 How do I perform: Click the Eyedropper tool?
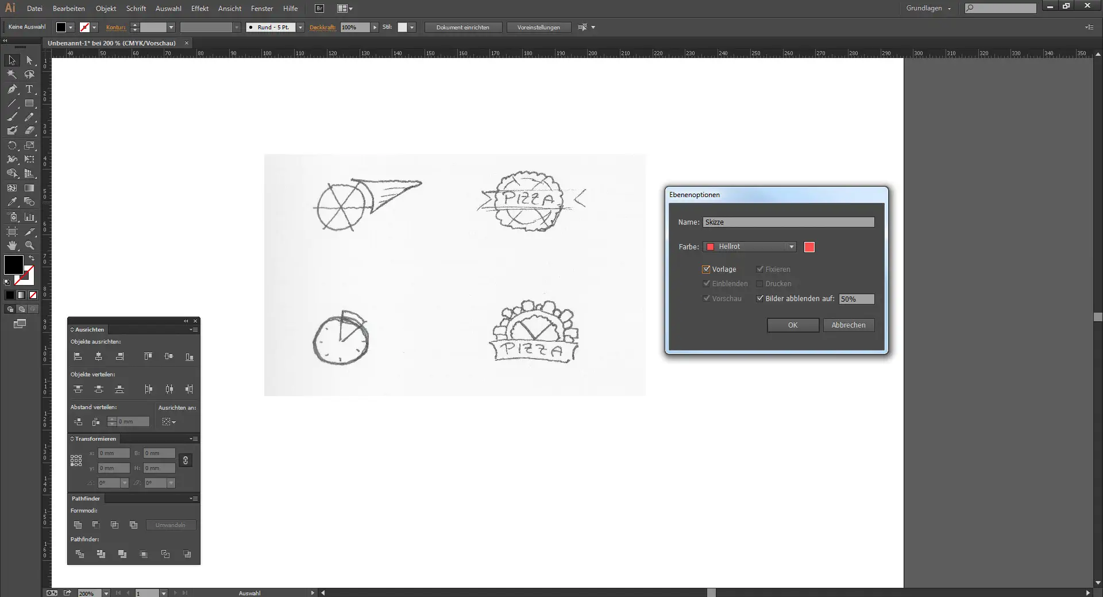(11, 202)
